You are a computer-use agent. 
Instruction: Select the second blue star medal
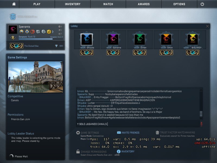(x=27, y=32)
